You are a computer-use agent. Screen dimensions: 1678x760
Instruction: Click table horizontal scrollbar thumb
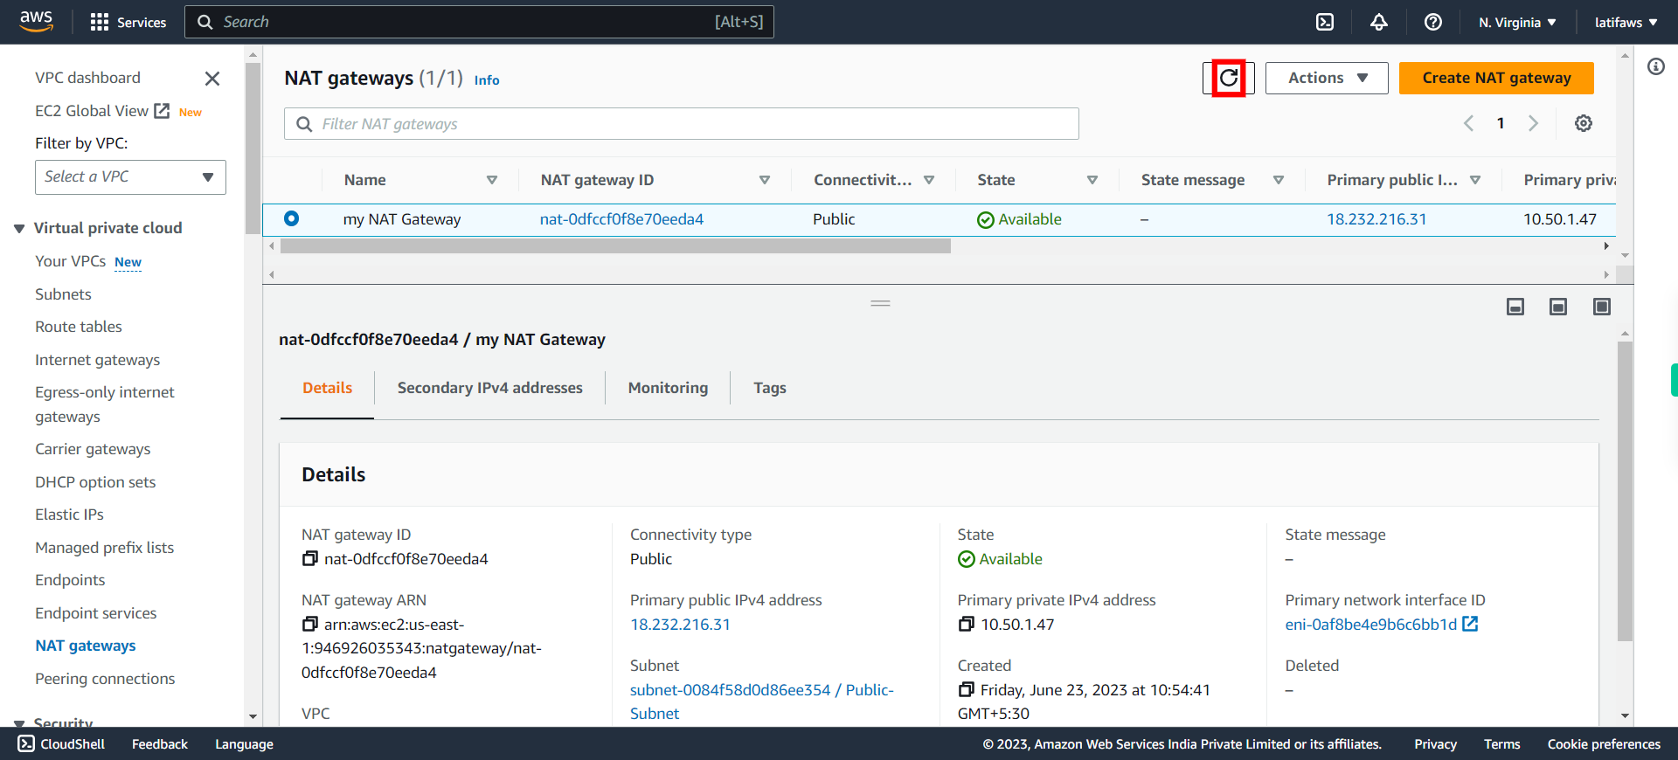pos(615,246)
